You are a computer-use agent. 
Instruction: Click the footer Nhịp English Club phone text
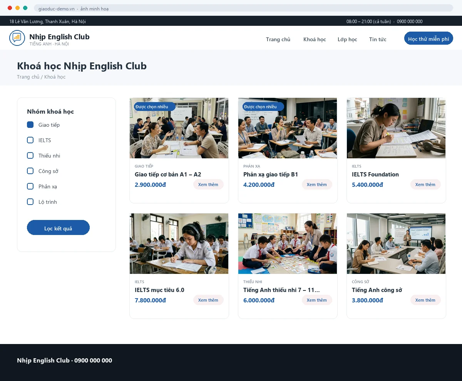pyautogui.click(x=64, y=361)
